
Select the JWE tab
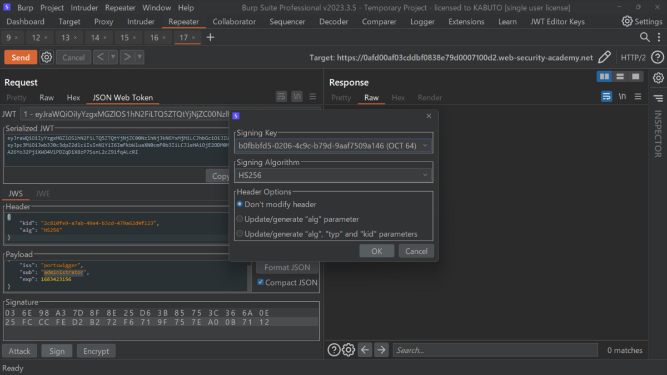click(43, 193)
